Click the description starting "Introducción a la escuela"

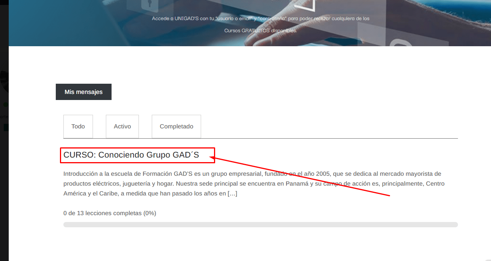click(254, 184)
